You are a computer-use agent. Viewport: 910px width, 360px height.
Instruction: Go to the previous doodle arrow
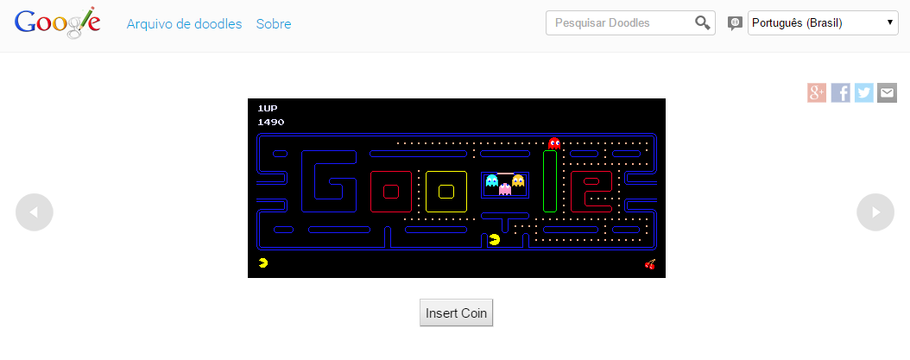click(x=35, y=212)
